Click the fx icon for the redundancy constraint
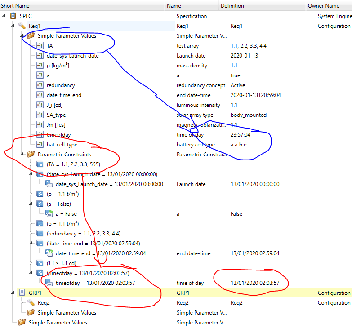The height and width of the screenshot is (328, 352). (40, 233)
